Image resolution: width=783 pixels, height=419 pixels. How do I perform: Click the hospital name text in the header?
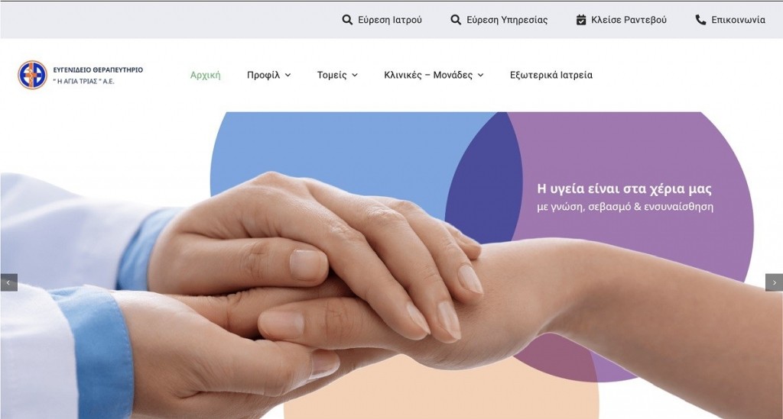click(x=98, y=76)
